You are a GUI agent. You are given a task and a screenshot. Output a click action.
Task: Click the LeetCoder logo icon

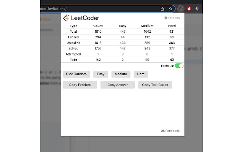pos(66,18)
